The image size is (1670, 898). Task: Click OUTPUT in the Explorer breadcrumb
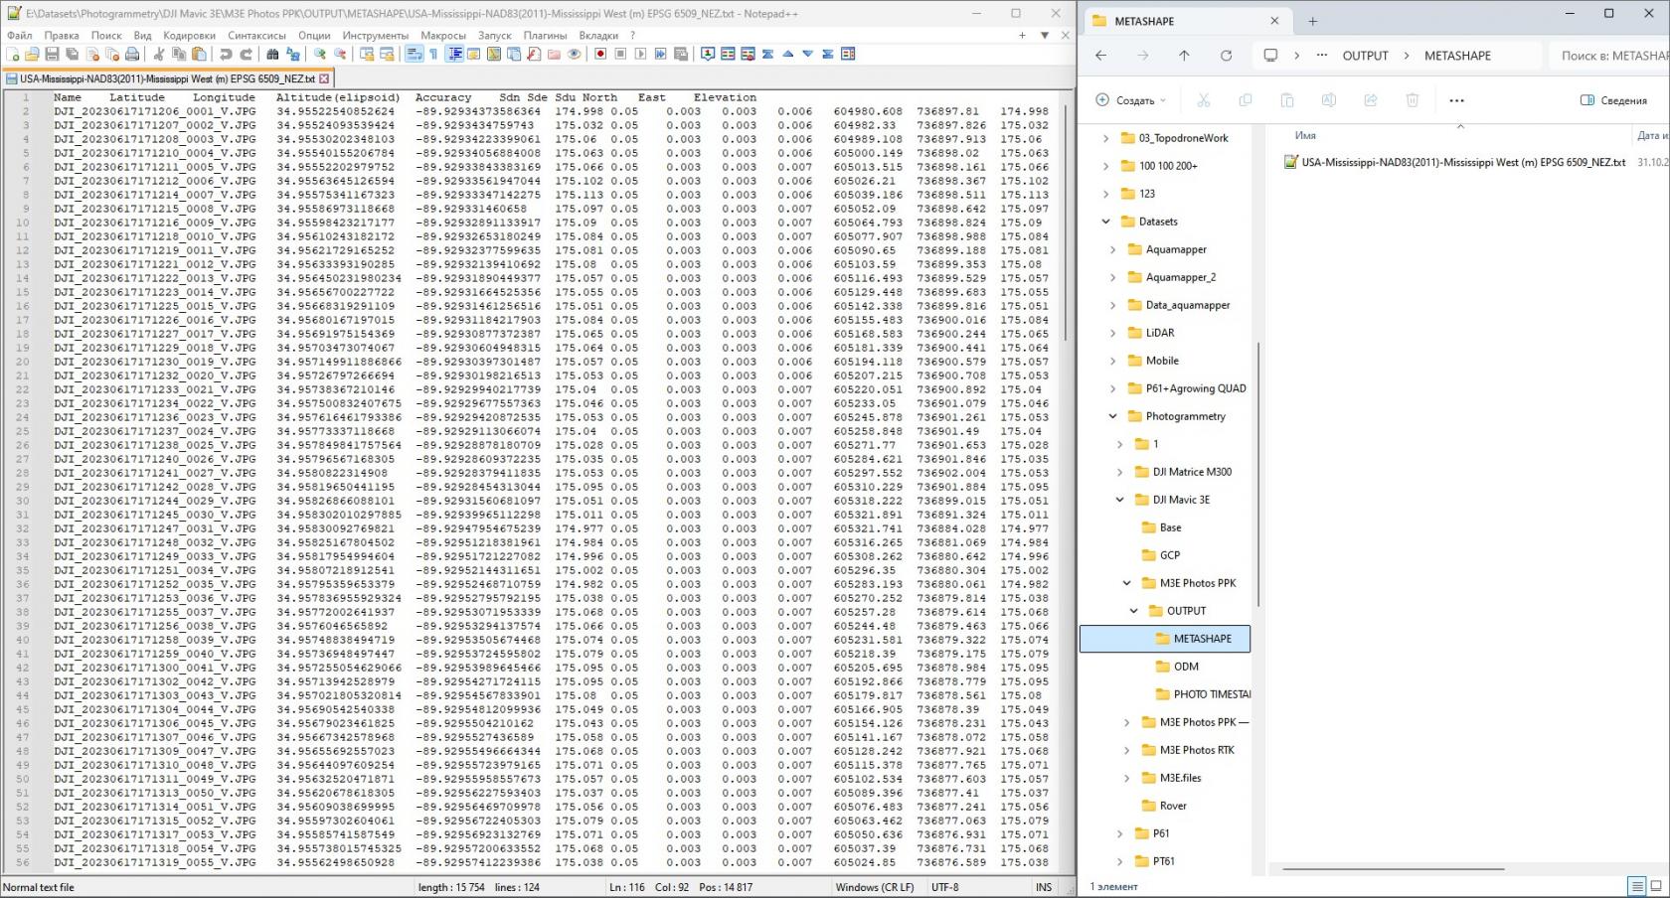pos(1365,56)
